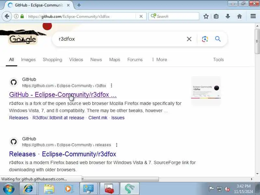Follow the Releases sitelink
The image size is (260, 195).
[19, 118]
